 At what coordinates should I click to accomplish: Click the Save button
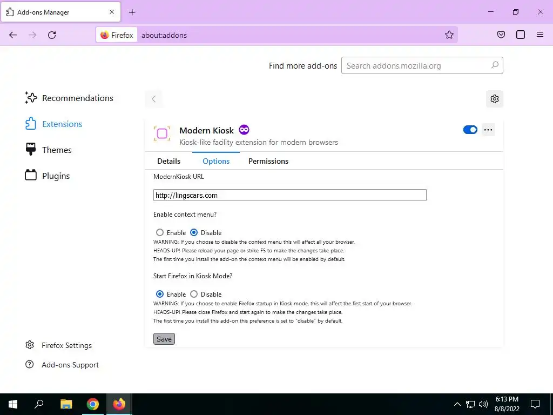click(x=164, y=339)
